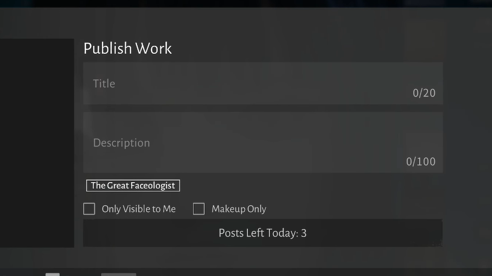Click the Only Visible to Me label
The width and height of the screenshot is (492, 276).
click(x=139, y=209)
